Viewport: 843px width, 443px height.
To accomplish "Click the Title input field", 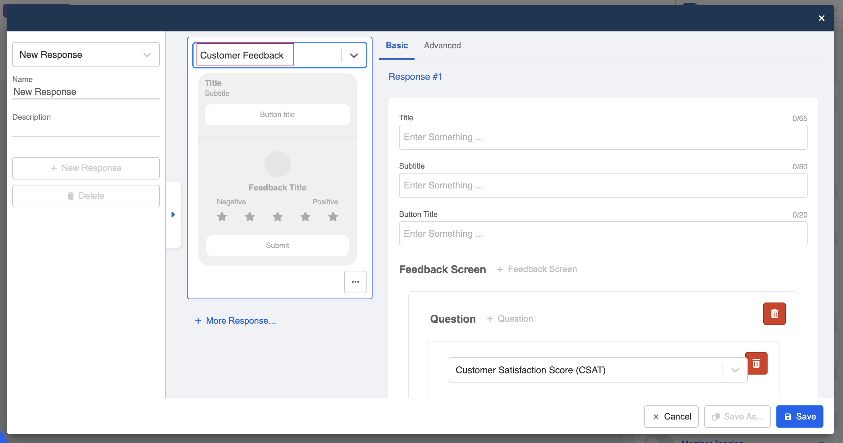I will [x=603, y=137].
